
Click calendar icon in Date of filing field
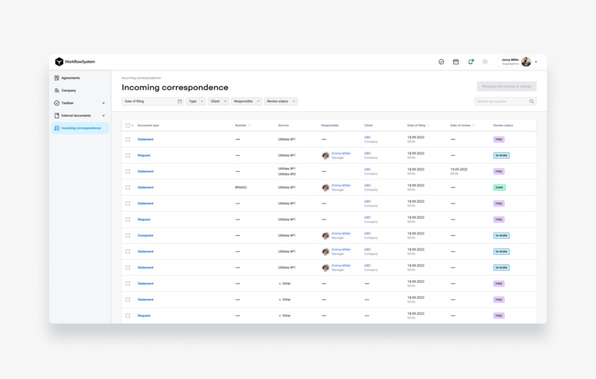tap(179, 102)
